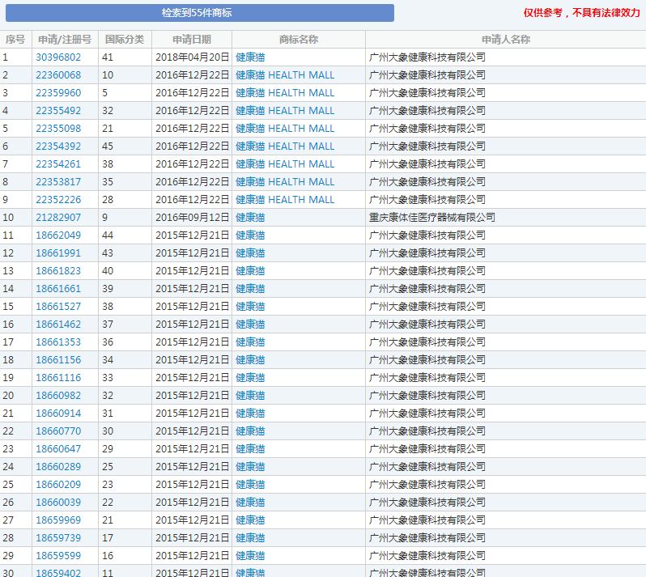The height and width of the screenshot is (577, 646).
Task: Select class 41 cell in row 1
Action: coord(125,57)
